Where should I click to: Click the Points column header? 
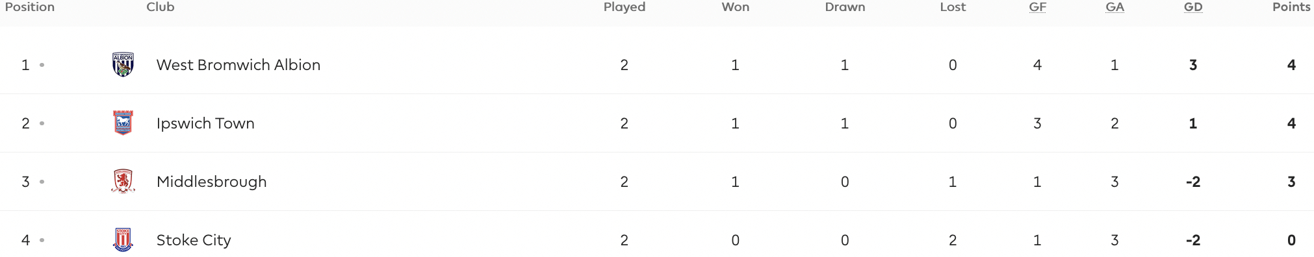[1291, 7]
